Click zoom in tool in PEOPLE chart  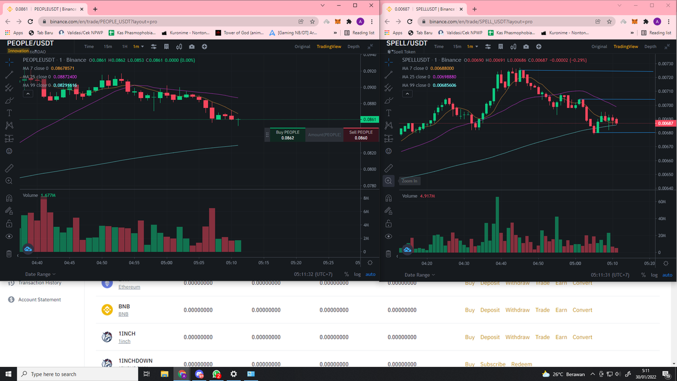point(10,181)
